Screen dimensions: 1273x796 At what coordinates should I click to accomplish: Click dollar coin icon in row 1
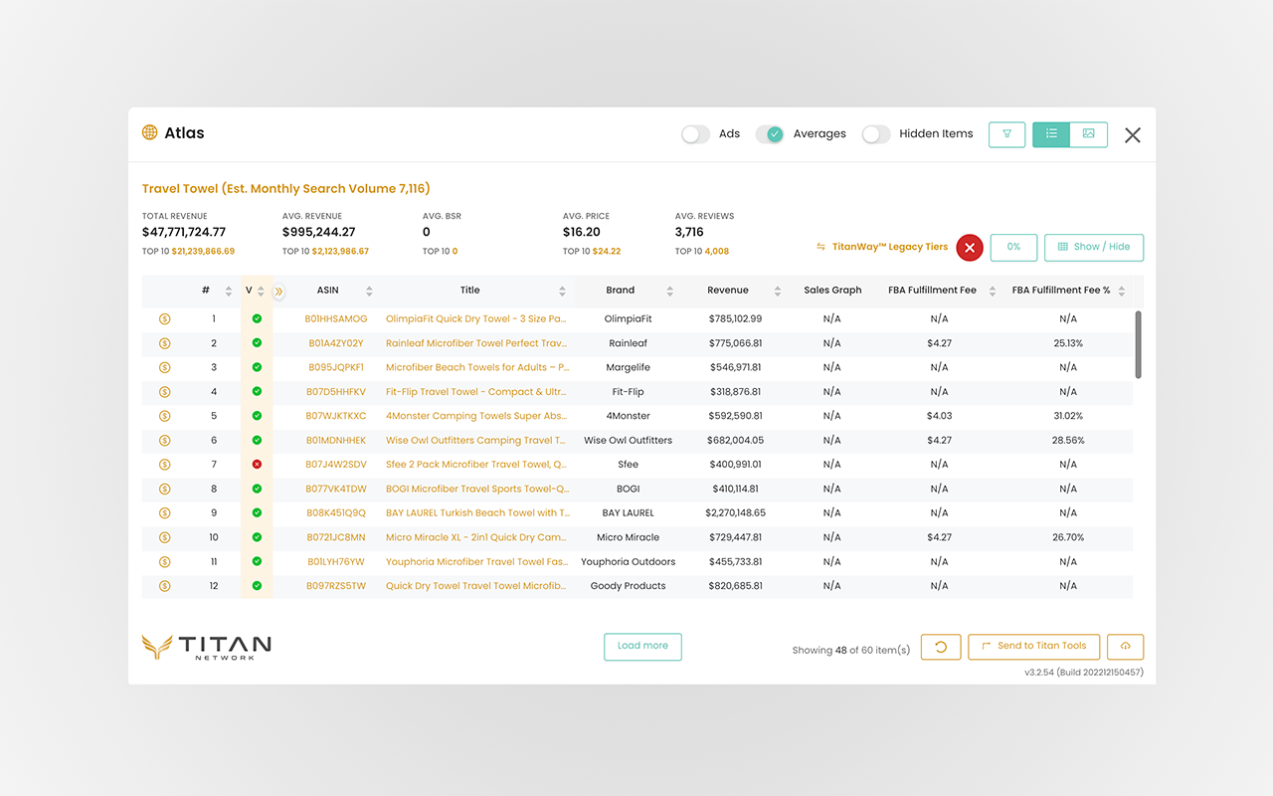tap(165, 319)
